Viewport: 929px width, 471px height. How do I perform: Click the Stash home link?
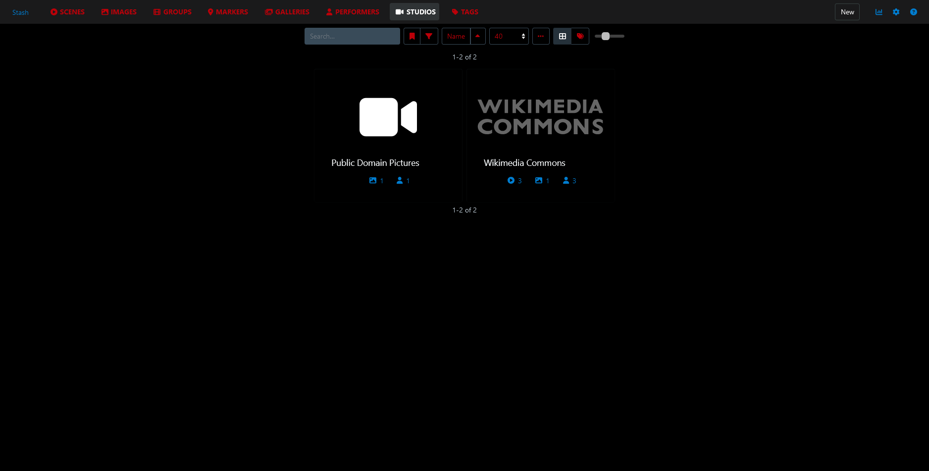click(20, 12)
